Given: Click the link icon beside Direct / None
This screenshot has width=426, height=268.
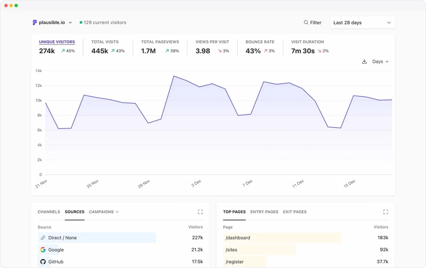Looking at the screenshot, I should click(43, 238).
